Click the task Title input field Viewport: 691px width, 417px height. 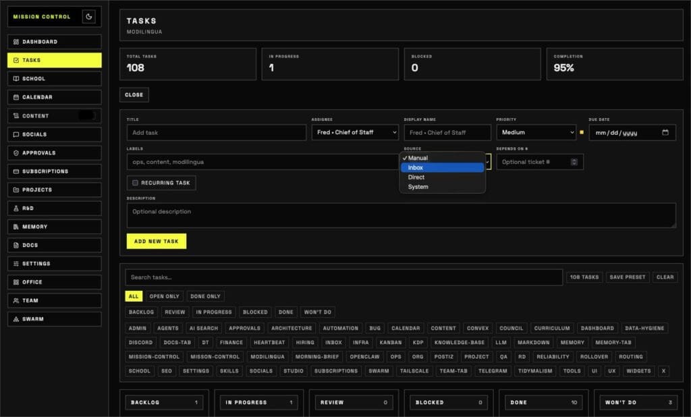click(x=217, y=132)
